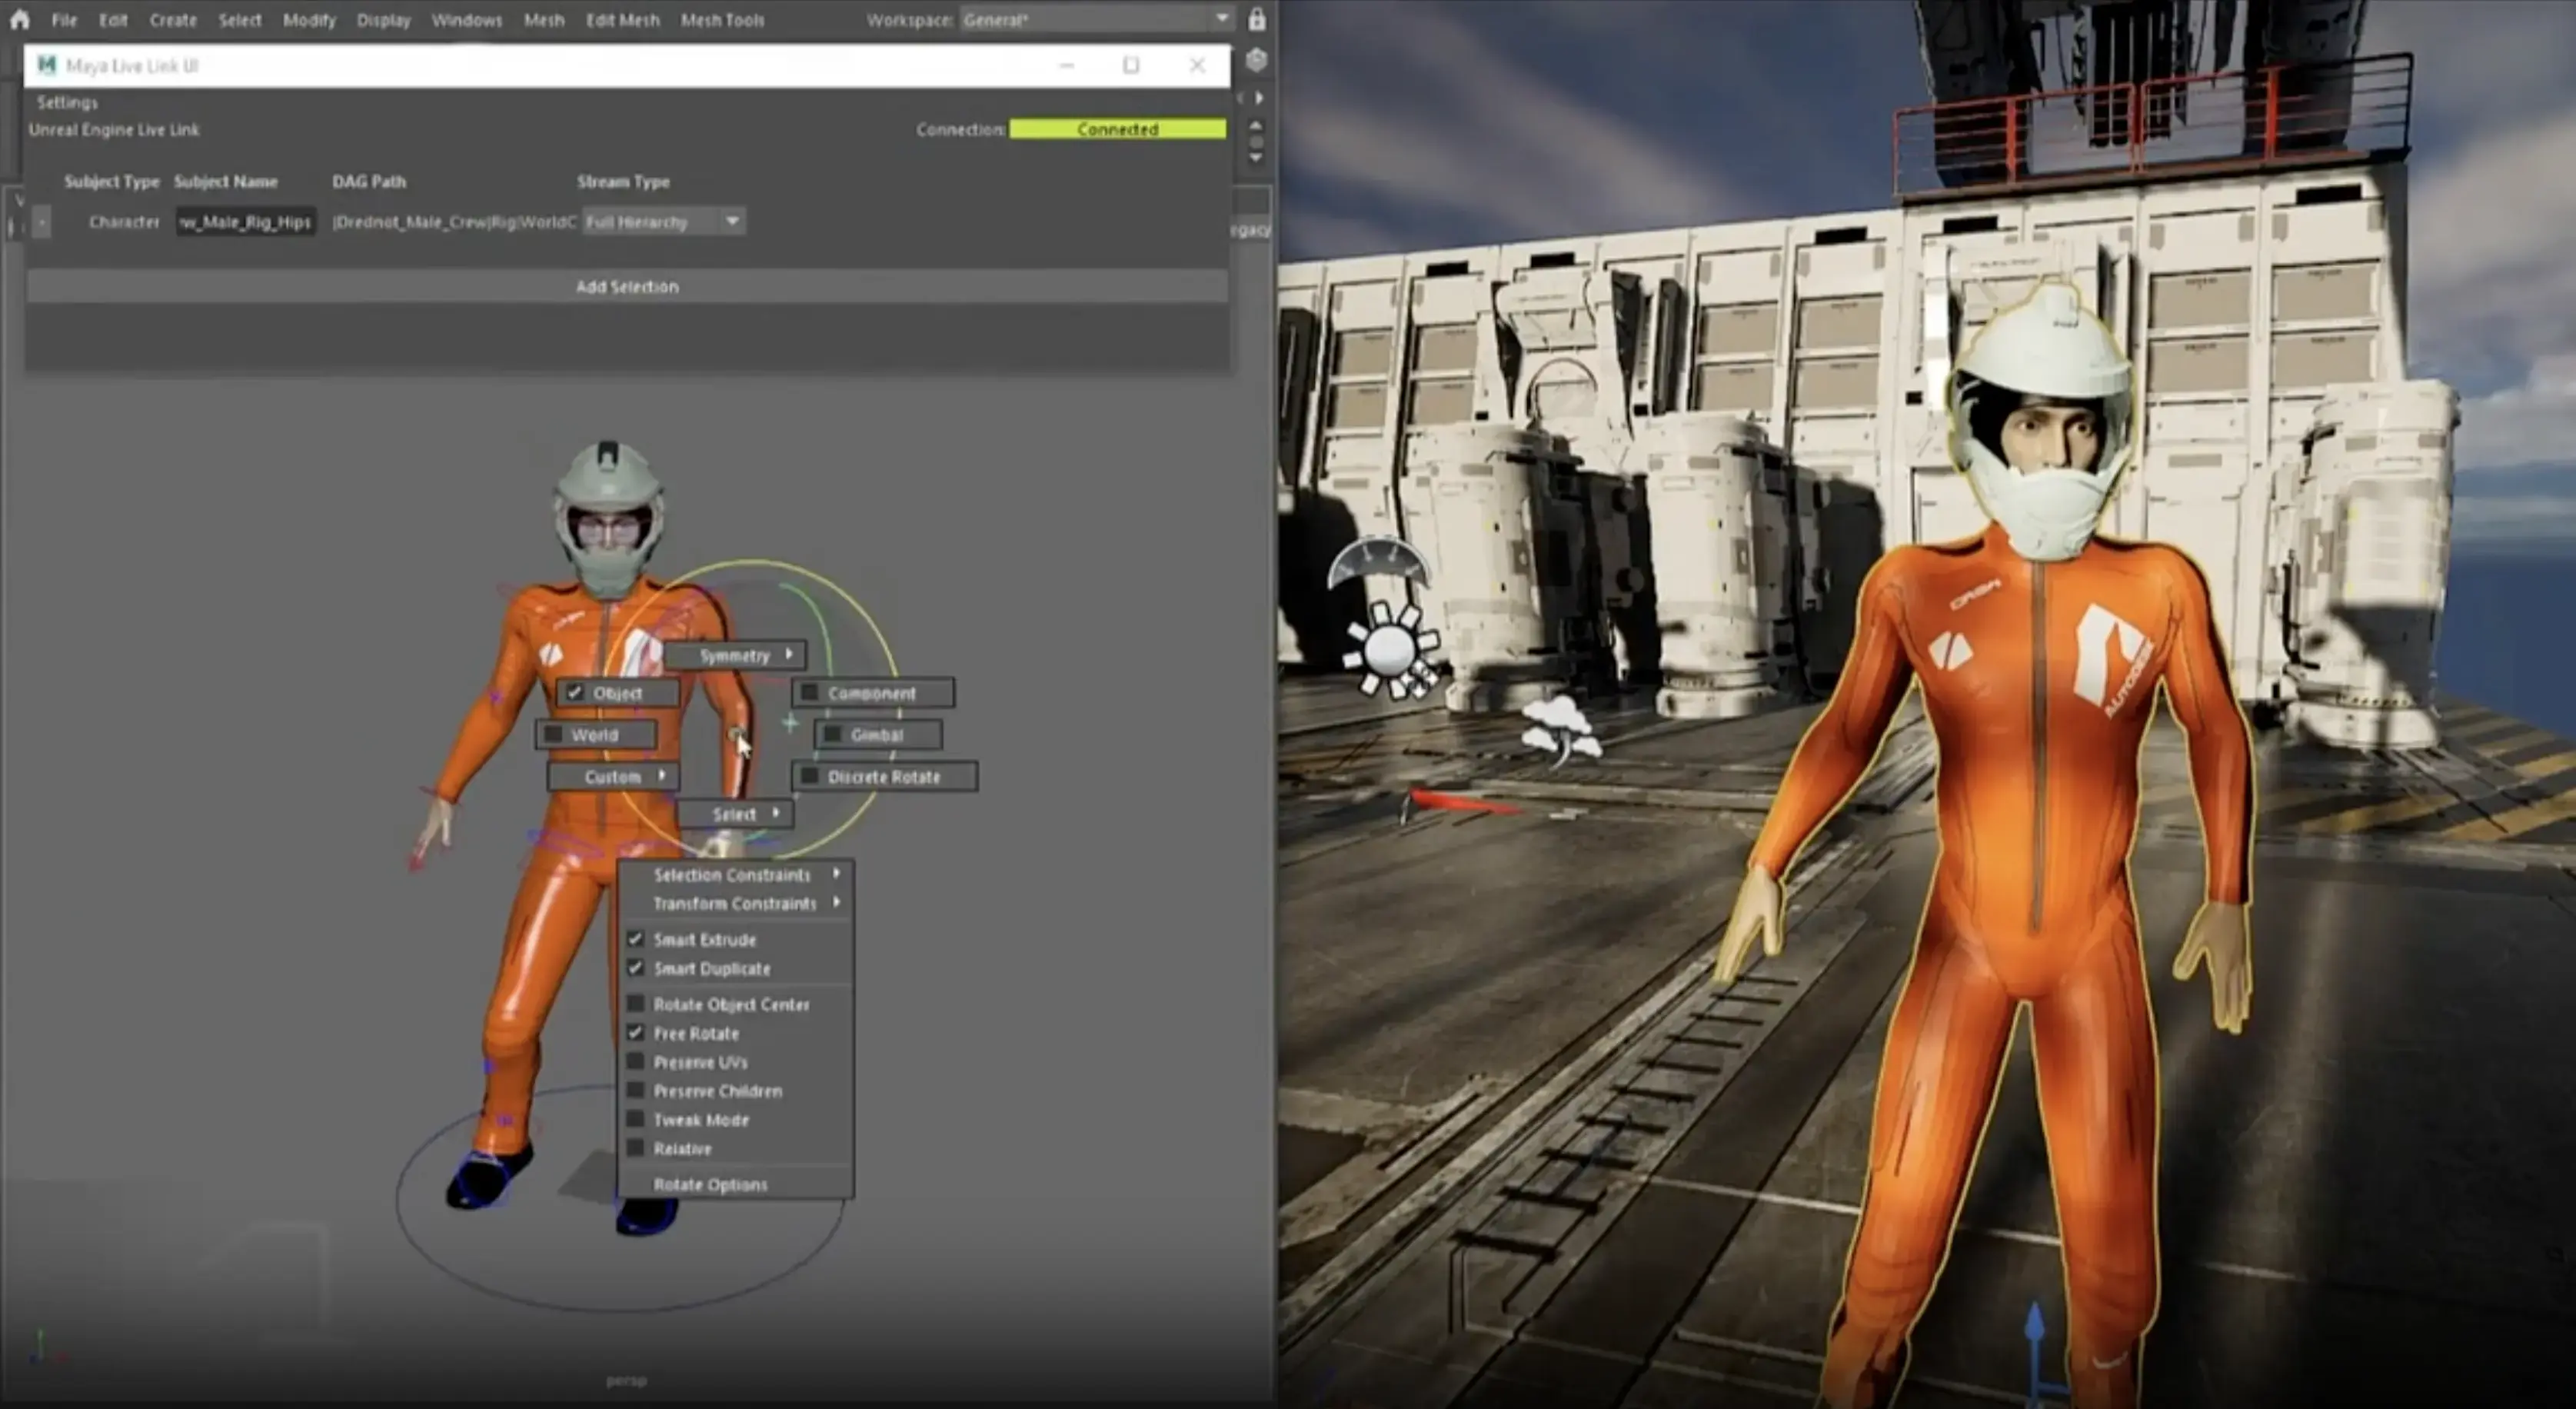Expand the Workspace General dropdown
The height and width of the screenshot is (1409, 2576).
pos(1222,19)
